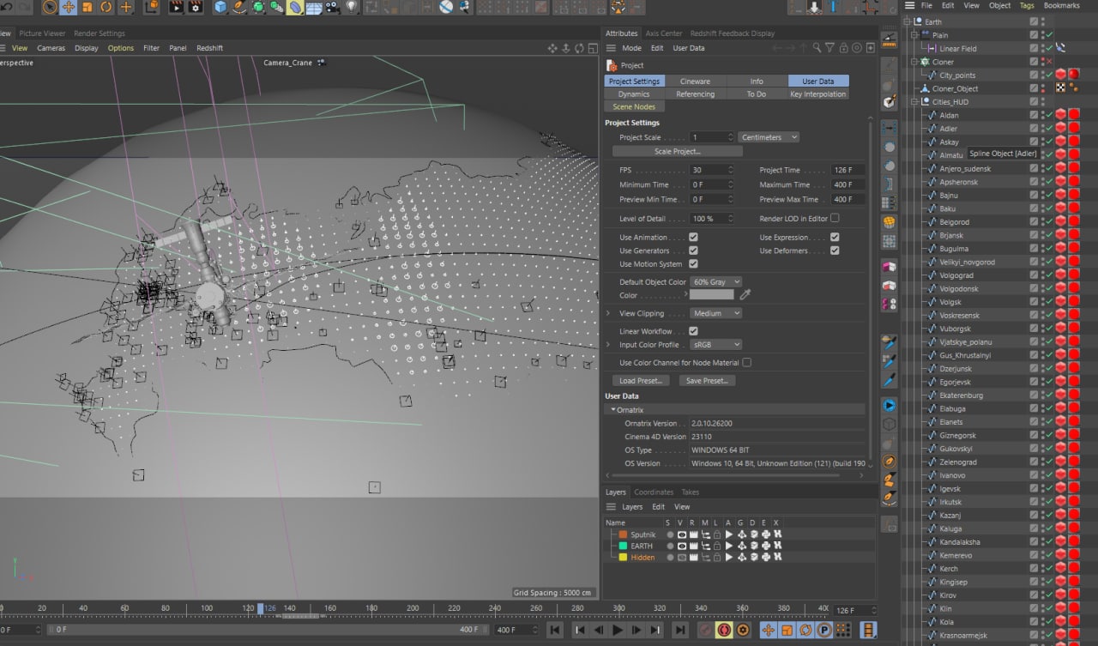This screenshot has width=1098, height=646.
Task: Toggle Use Motion System checkbox
Action: 693,263
